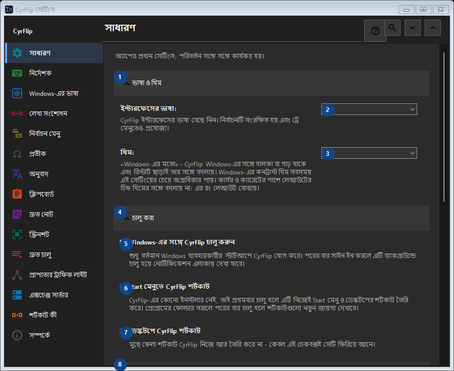Click the settings page vertical scrollbar
The height and width of the screenshot is (371, 454).
444,128
